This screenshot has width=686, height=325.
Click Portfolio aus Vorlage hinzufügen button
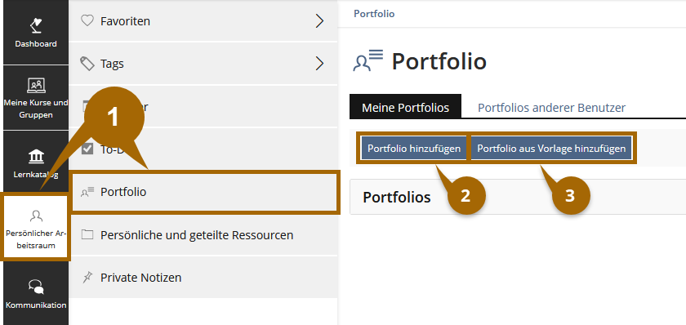click(x=551, y=149)
